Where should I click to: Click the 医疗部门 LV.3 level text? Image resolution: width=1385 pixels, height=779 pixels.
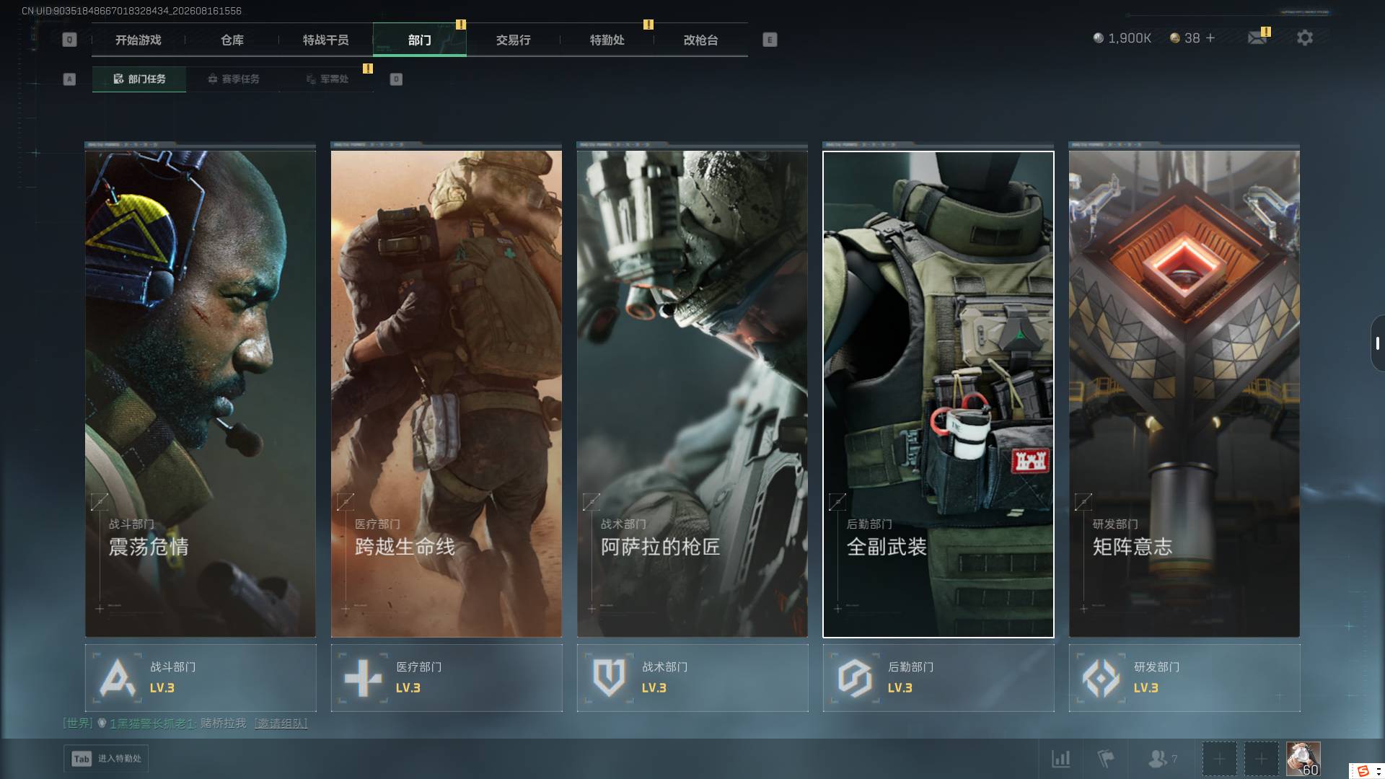point(408,688)
